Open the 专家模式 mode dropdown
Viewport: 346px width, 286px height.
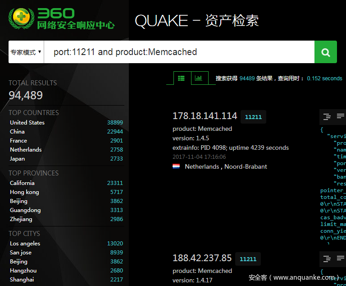tap(26, 52)
